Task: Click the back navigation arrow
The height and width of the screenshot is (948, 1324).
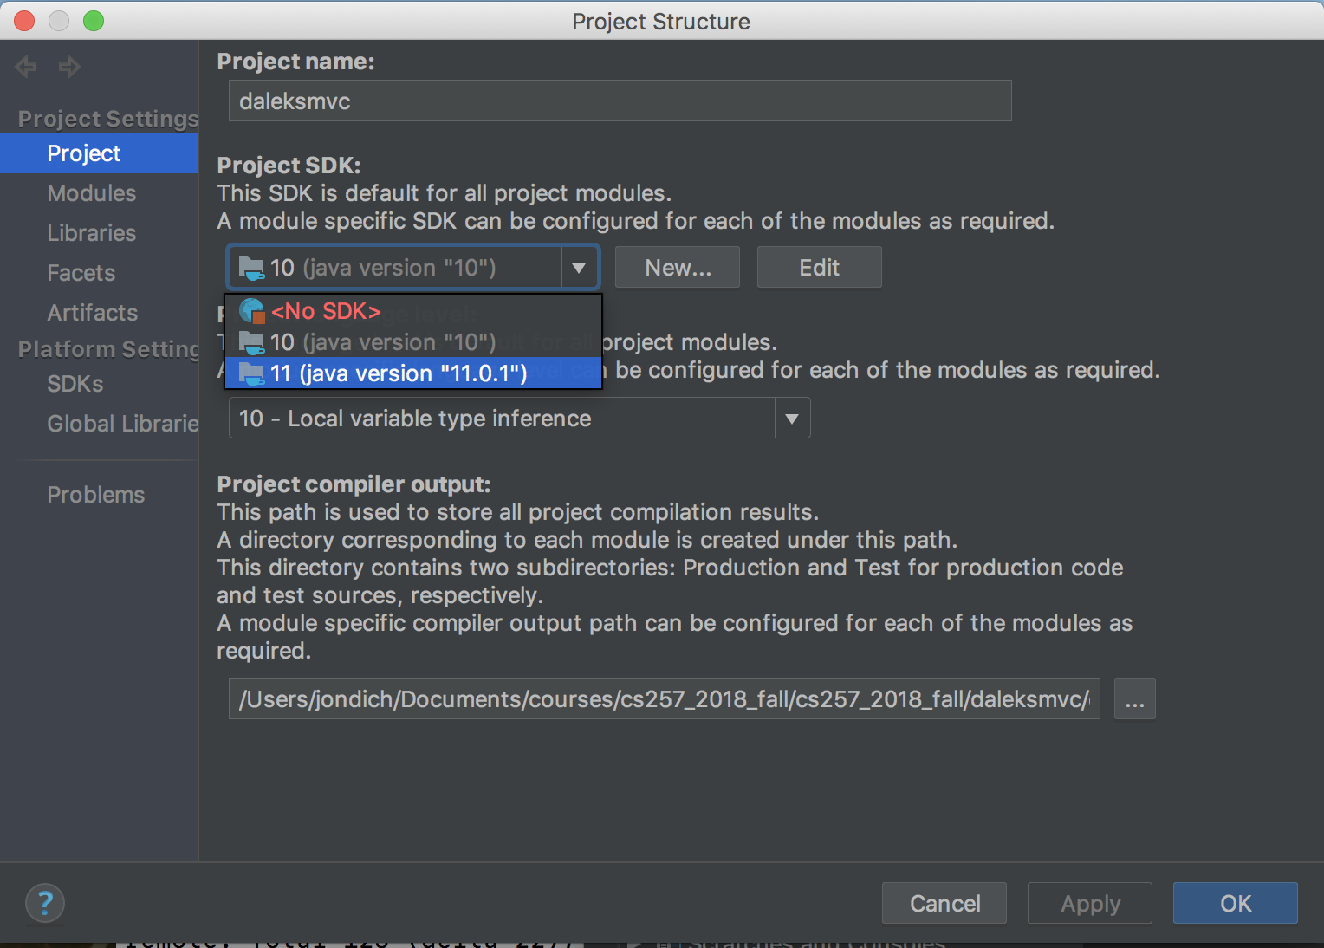Action: pyautogui.click(x=26, y=67)
